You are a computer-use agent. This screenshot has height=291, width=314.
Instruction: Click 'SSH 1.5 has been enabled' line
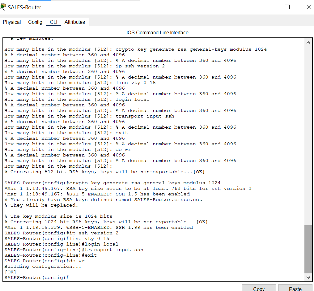[97, 194]
